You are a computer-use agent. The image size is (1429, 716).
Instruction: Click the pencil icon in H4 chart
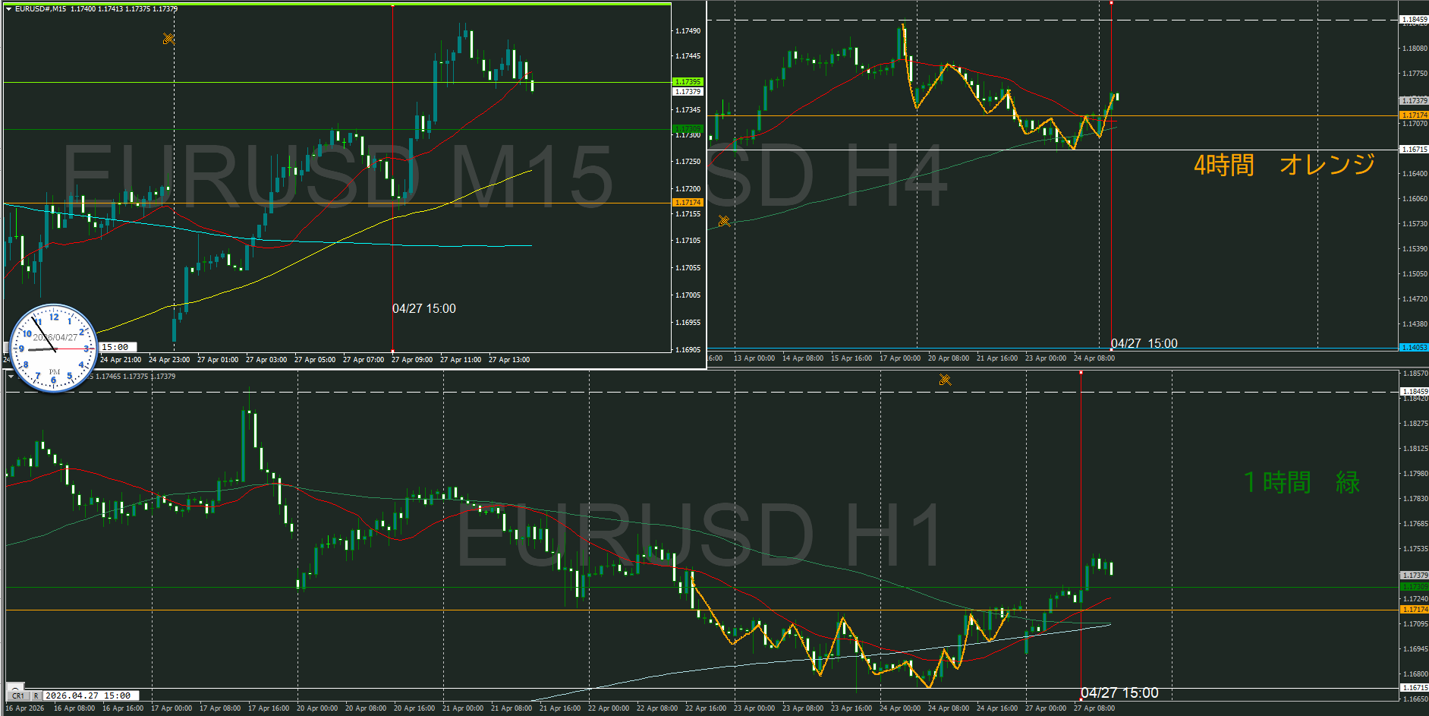coord(724,222)
